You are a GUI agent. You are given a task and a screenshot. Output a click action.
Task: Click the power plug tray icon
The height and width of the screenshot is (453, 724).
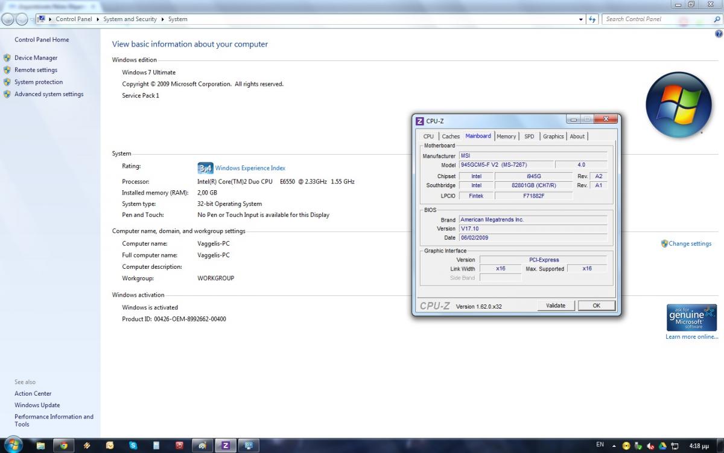pos(675,446)
